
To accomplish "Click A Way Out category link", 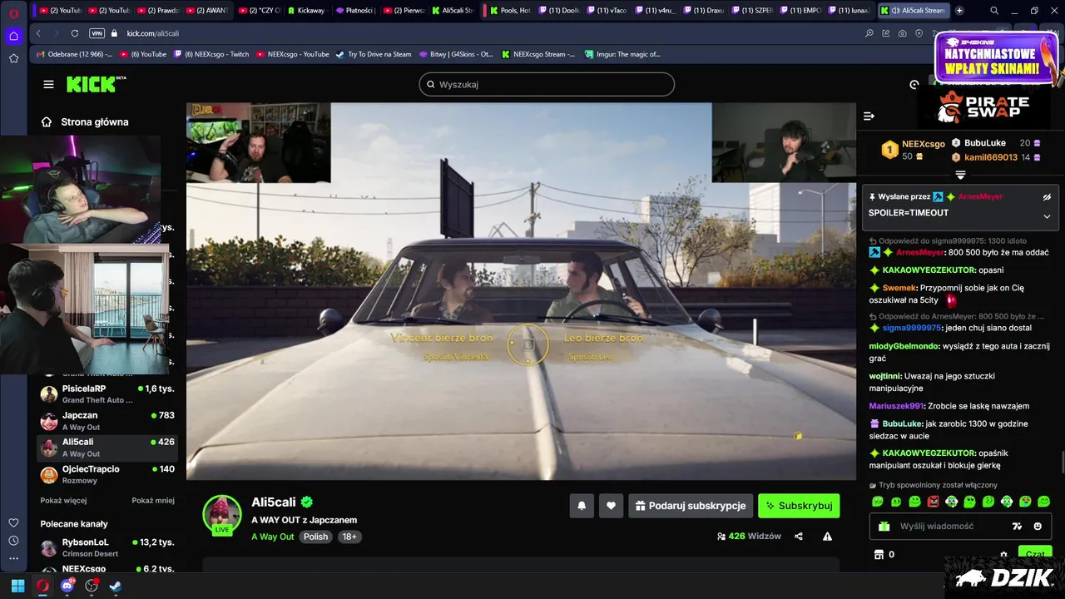I will tap(273, 537).
